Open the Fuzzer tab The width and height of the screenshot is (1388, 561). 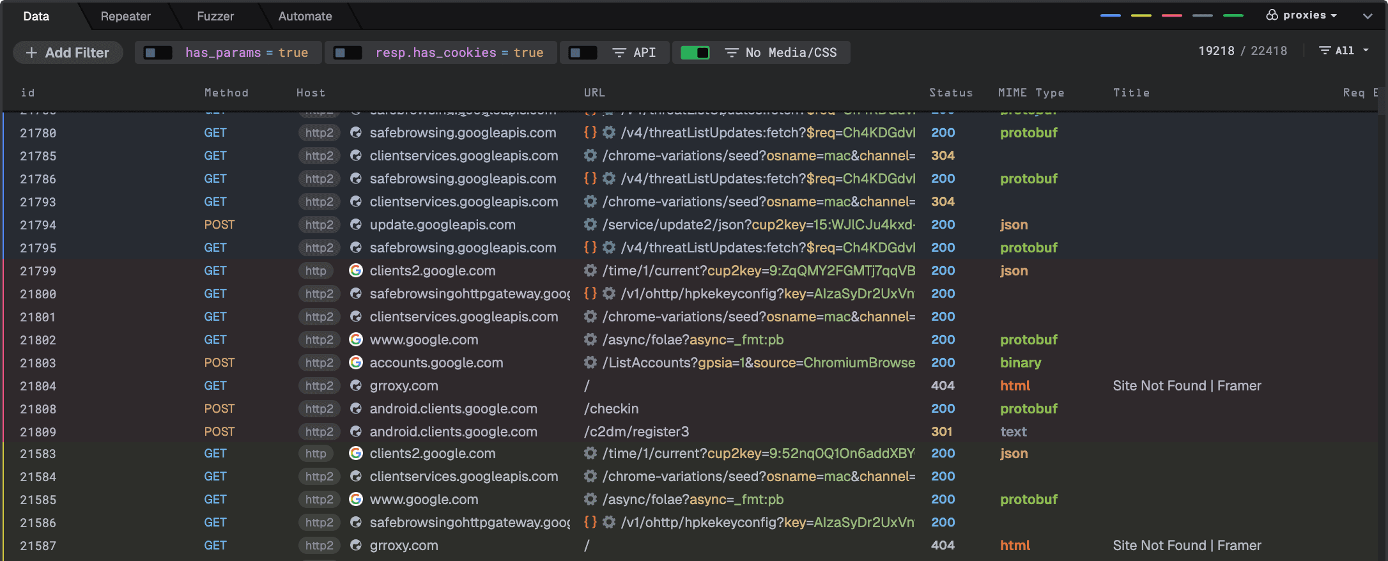tap(215, 16)
